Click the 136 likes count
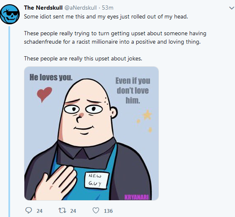 [x=108, y=211]
